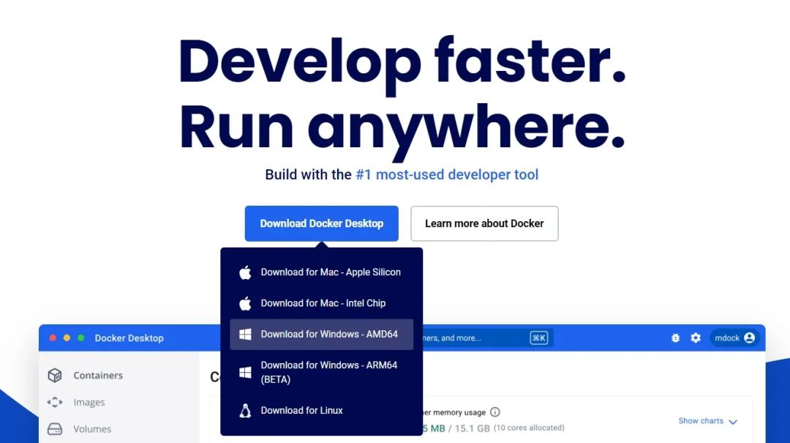Click the green zoom dot in Docker Desktop

(x=80, y=338)
